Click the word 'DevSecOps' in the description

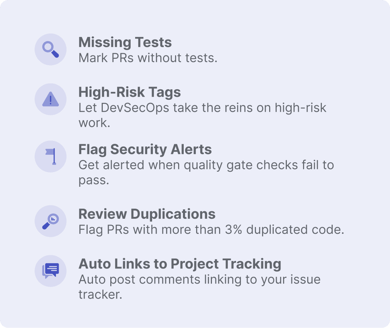135,108
